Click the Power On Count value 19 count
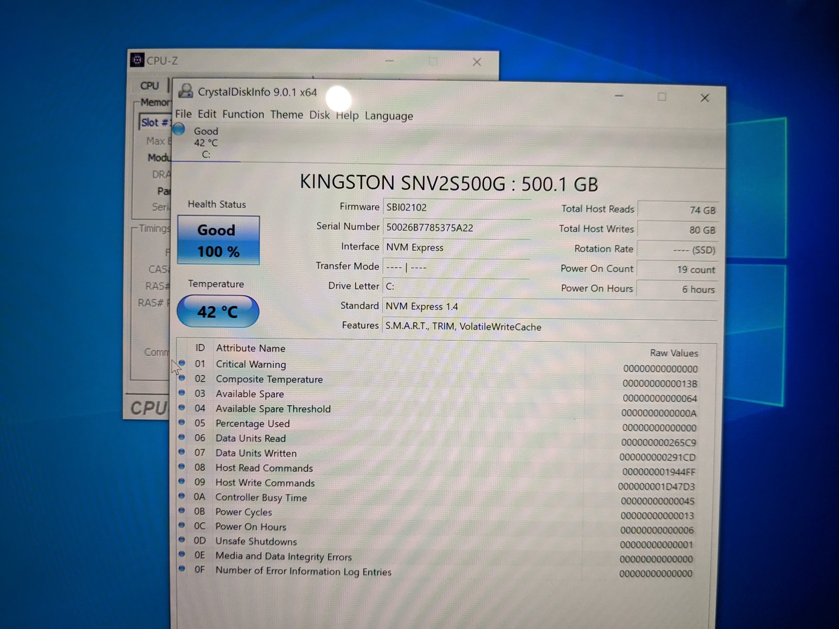Image resolution: width=839 pixels, height=629 pixels. click(677, 269)
